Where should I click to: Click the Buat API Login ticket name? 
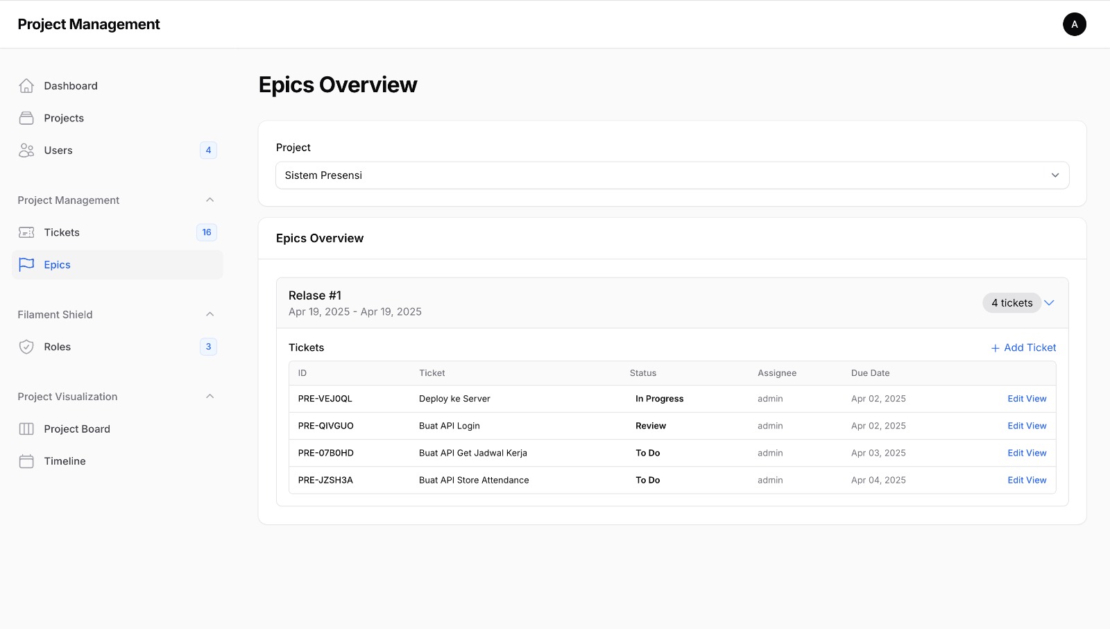coord(450,426)
